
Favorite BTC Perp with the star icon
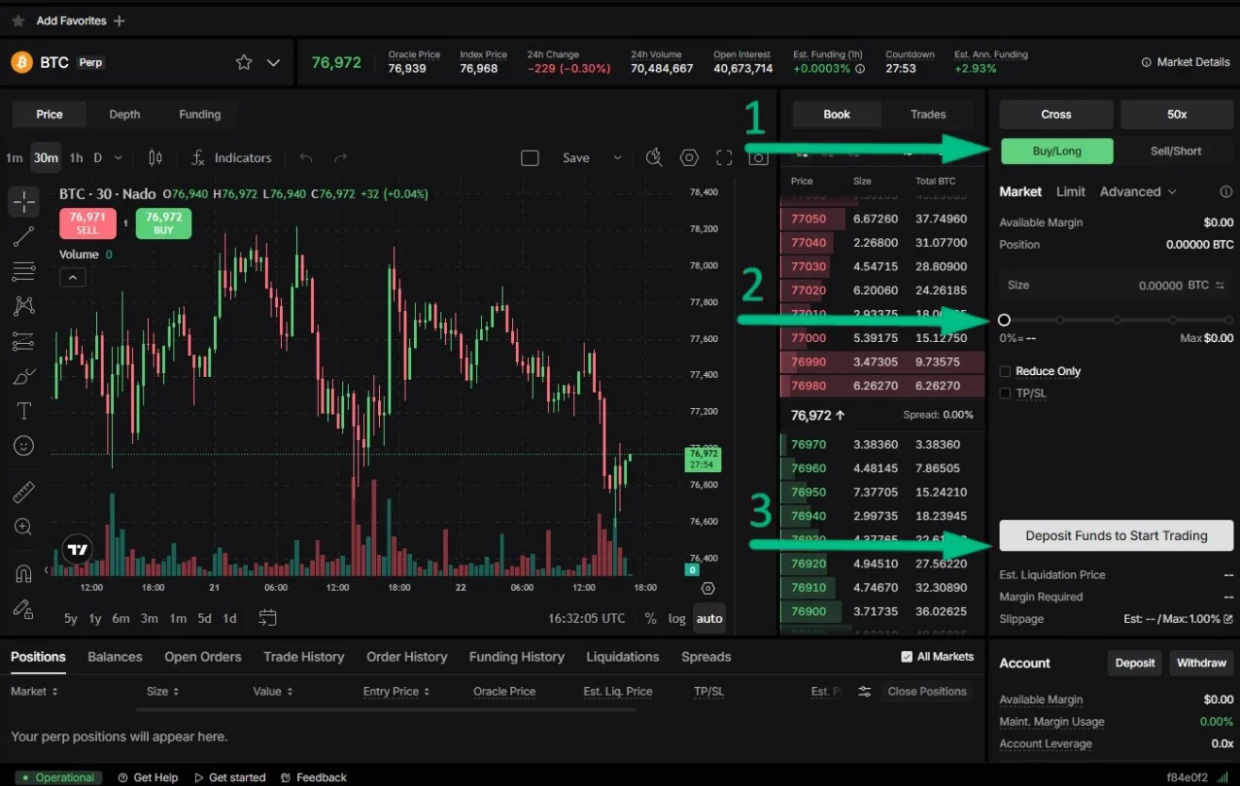244,62
